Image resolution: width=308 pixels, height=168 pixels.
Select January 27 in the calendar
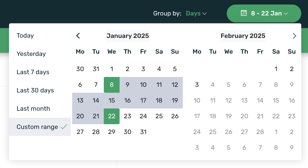(80, 132)
